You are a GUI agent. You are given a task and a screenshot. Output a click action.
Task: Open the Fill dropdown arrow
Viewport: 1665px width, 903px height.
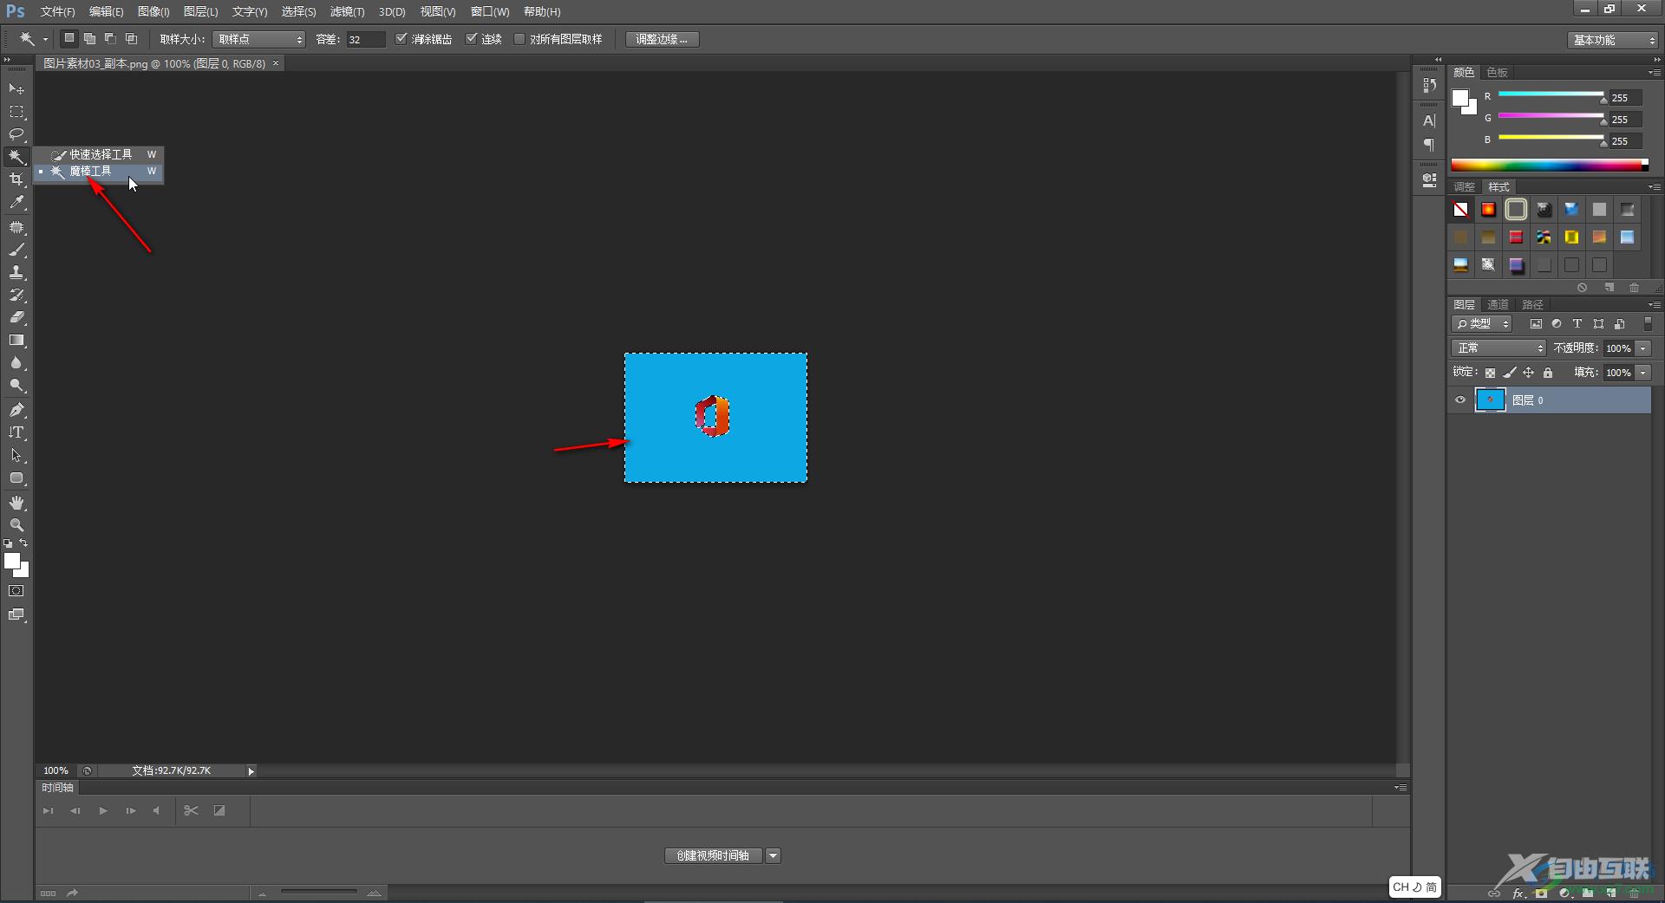[x=1643, y=373]
